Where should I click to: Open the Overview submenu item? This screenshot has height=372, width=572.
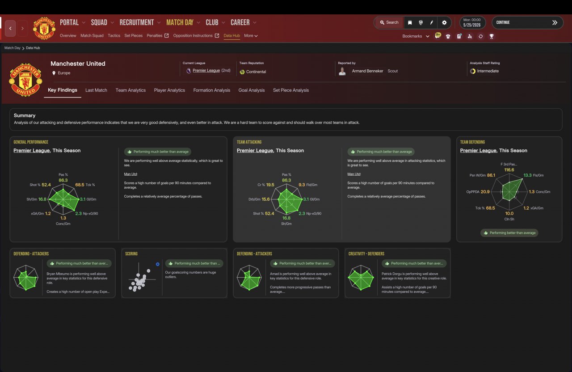pos(68,36)
